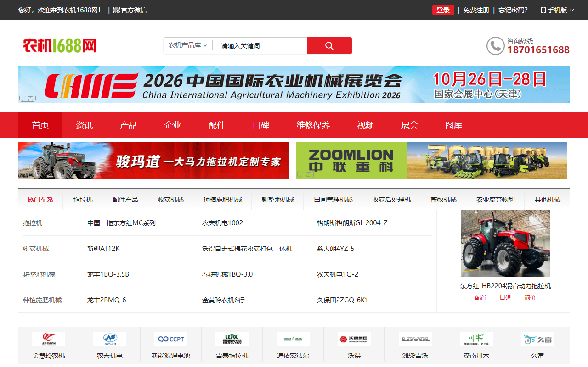Viewport: 588px width, 367px height.
Task: Open the 忘记密码? link
Action: click(x=513, y=10)
